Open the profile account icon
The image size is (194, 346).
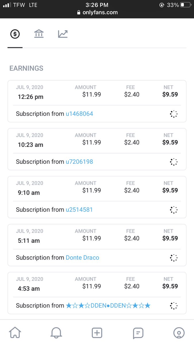pos(179,333)
